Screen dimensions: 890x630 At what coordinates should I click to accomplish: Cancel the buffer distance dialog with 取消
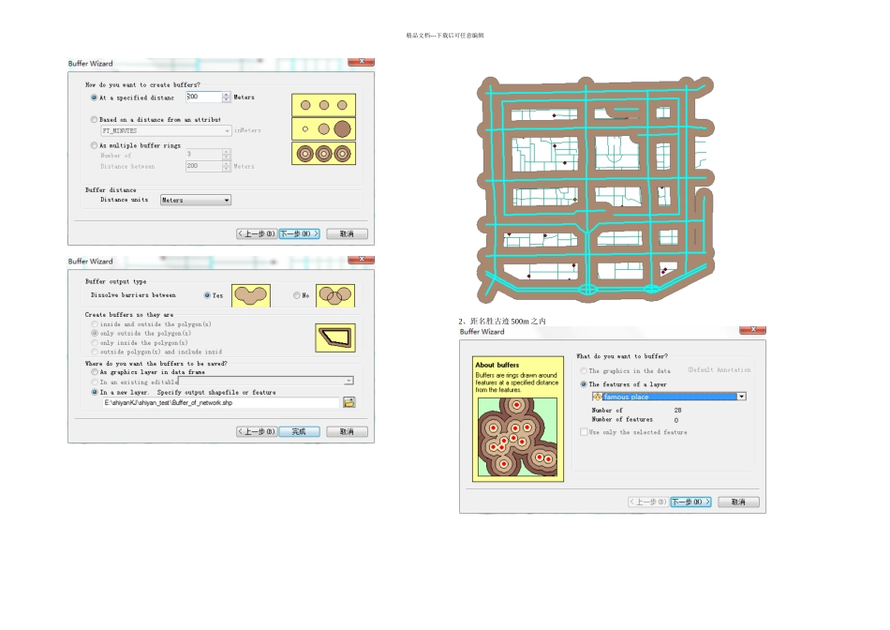coord(347,233)
